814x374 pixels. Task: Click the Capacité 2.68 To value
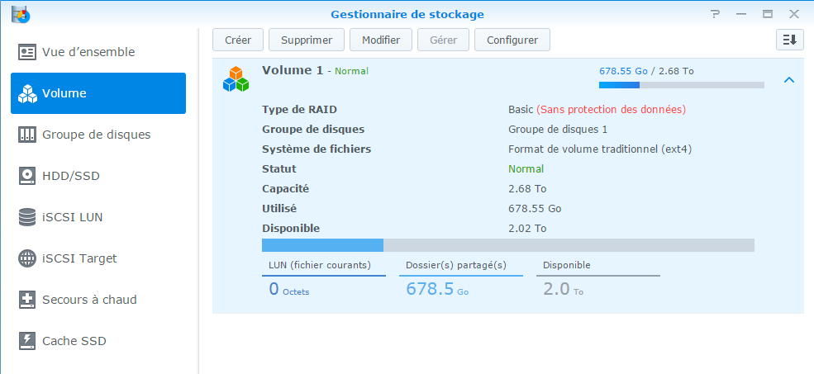click(527, 189)
